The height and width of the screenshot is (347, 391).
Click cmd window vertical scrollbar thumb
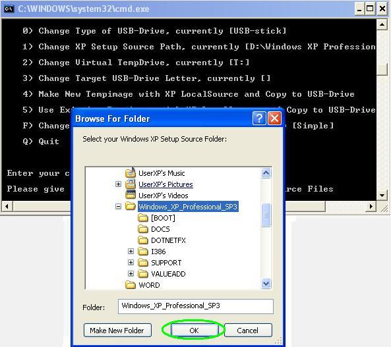tap(382, 70)
